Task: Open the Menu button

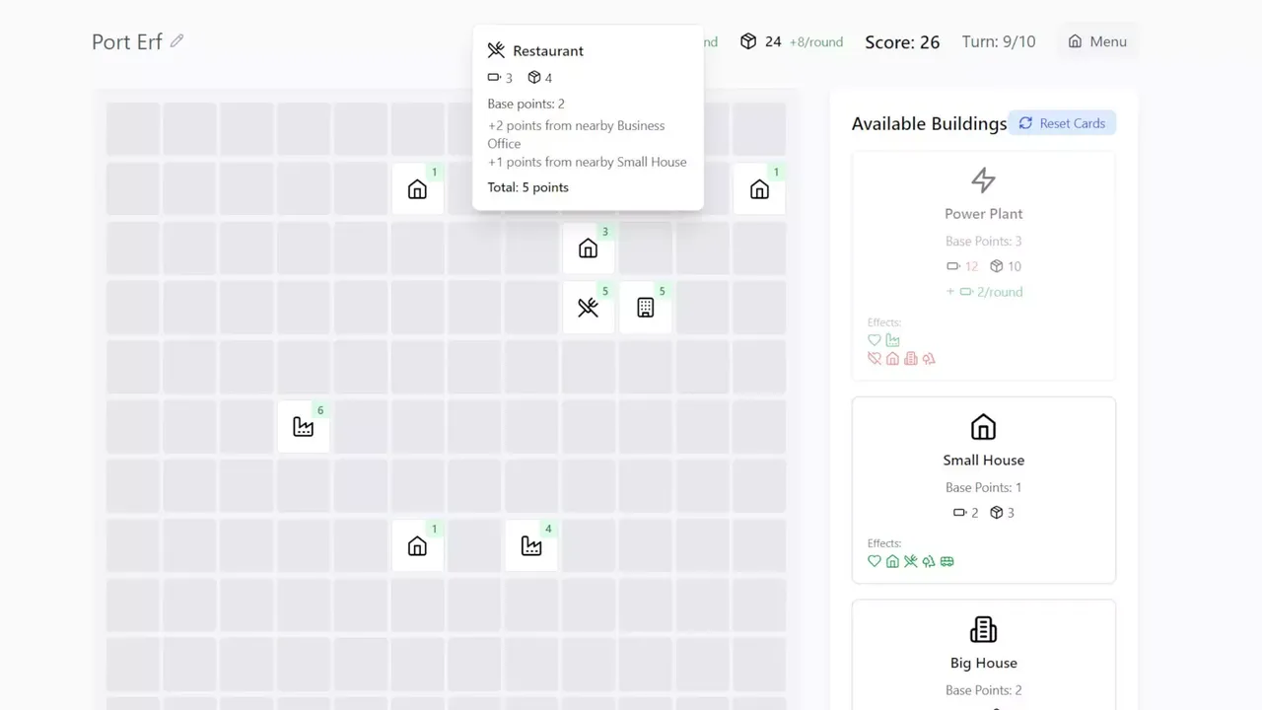Action: 1097,41
